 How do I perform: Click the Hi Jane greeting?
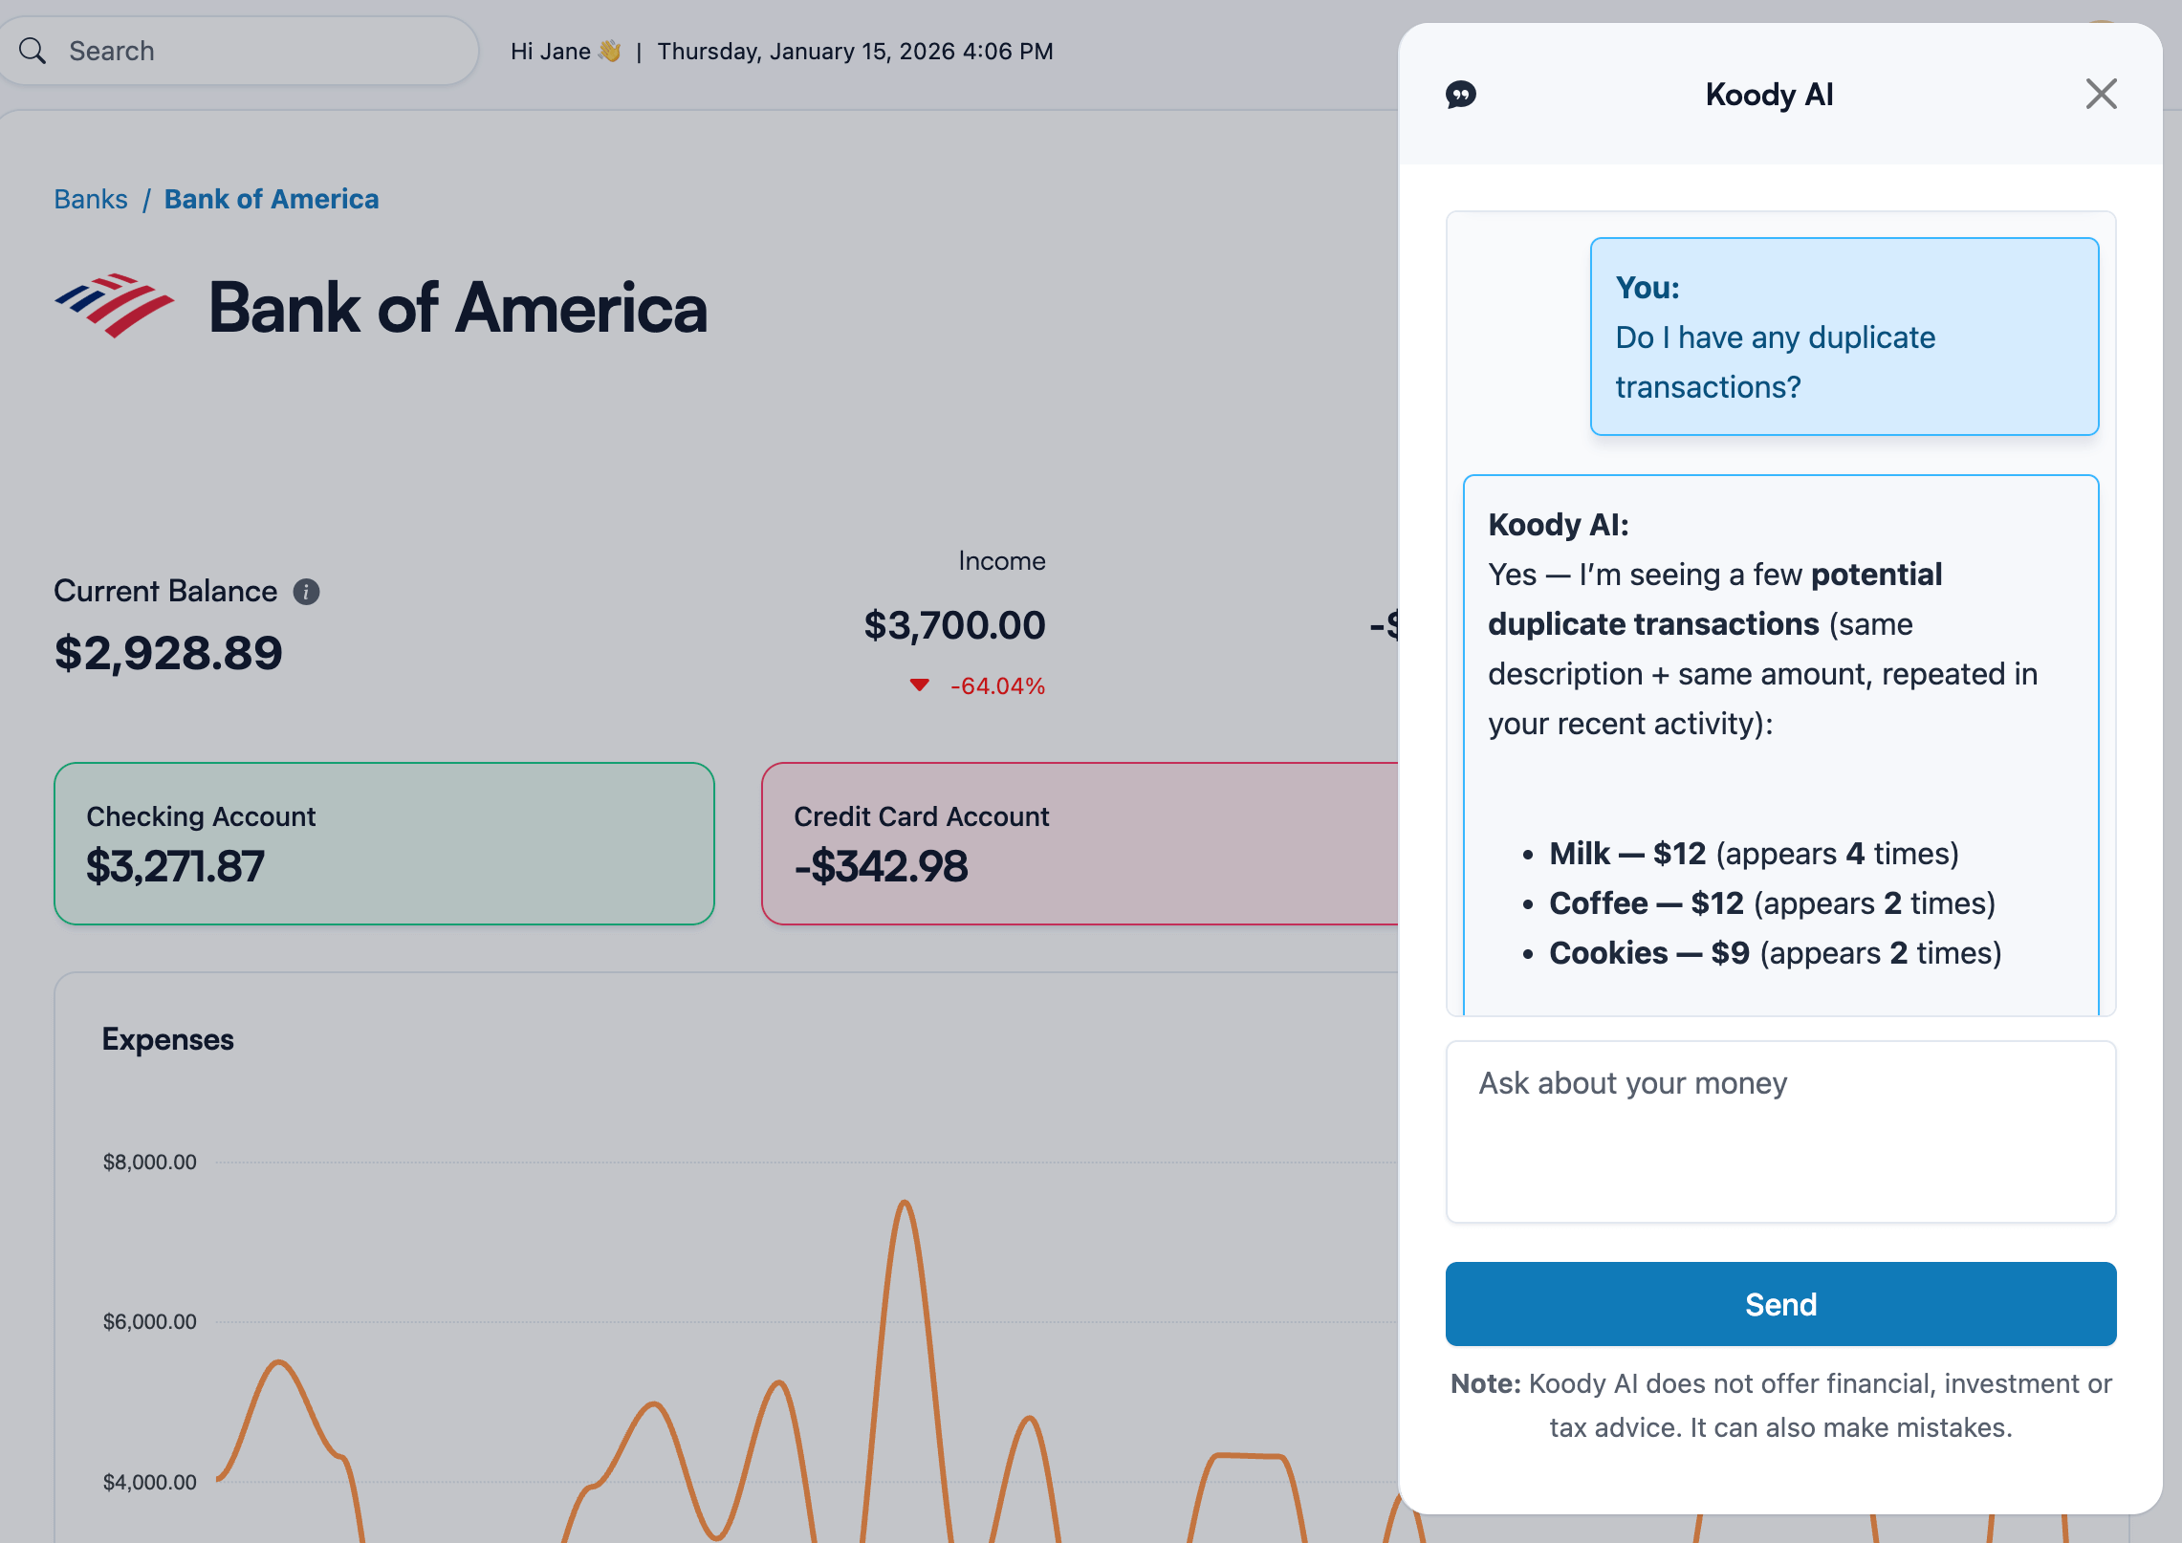point(564,51)
